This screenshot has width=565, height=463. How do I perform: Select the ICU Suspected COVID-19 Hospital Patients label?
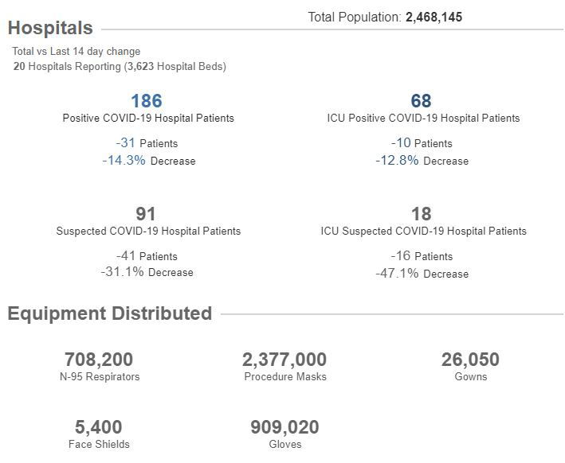pyautogui.click(x=423, y=231)
